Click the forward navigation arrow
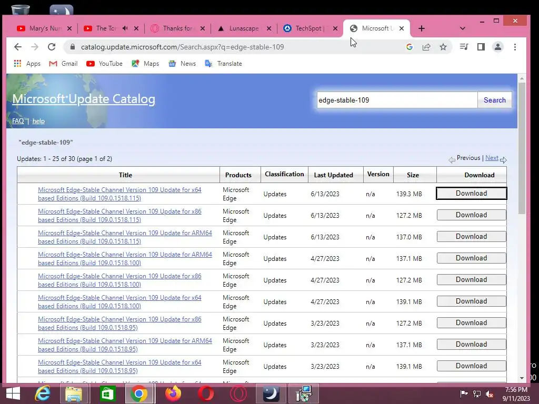The height and width of the screenshot is (404, 539). [x=35, y=47]
